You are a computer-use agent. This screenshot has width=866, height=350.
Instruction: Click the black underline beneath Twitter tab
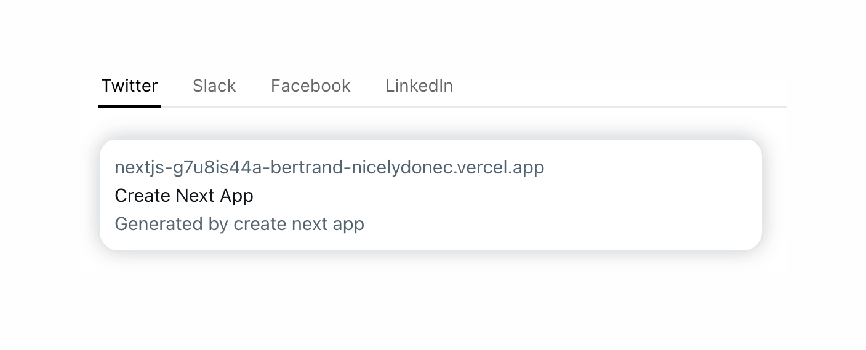[129, 106]
